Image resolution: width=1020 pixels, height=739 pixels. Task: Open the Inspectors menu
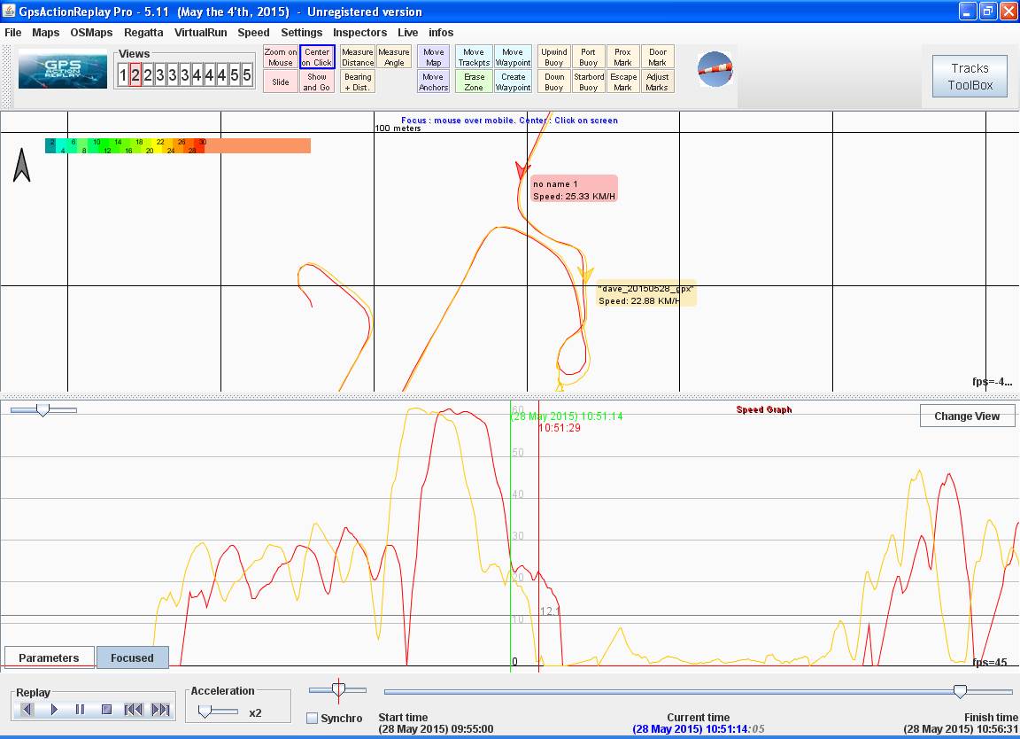point(359,33)
